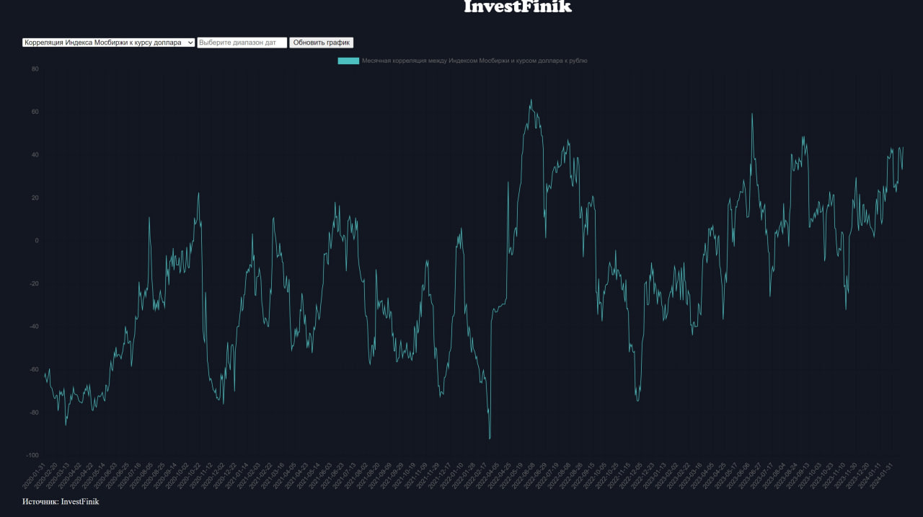Image resolution: width=923 pixels, height=517 pixels.
Task: Click the -100 y-axis label
Action: pyautogui.click(x=32, y=455)
